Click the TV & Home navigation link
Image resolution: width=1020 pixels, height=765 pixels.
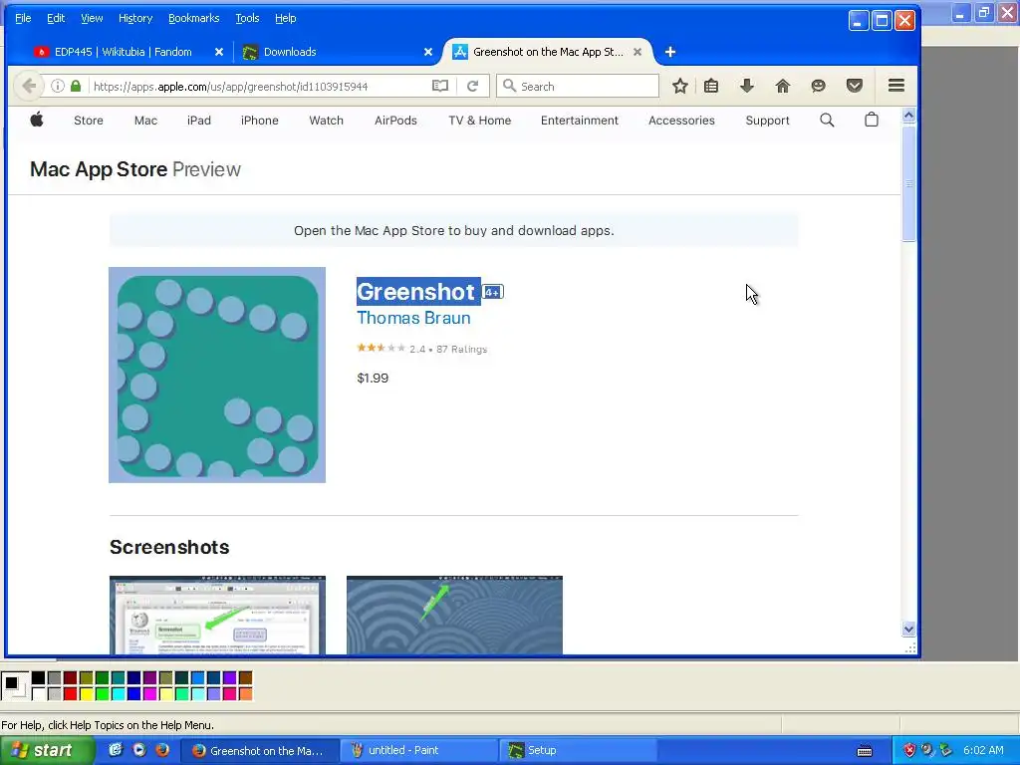pyautogui.click(x=479, y=121)
